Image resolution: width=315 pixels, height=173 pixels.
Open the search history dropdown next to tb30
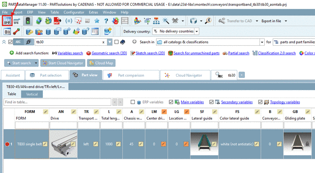(x=110, y=42)
